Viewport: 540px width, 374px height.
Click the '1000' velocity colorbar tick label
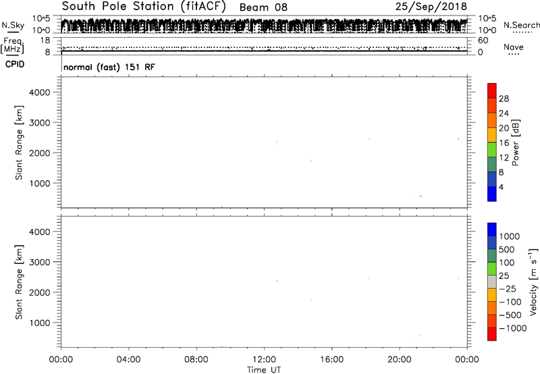[x=510, y=236]
